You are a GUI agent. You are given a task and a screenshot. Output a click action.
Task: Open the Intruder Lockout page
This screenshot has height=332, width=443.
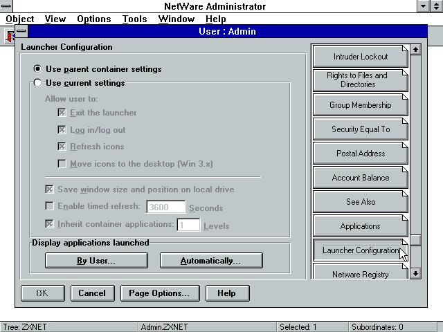pyautogui.click(x=361, y=57)
